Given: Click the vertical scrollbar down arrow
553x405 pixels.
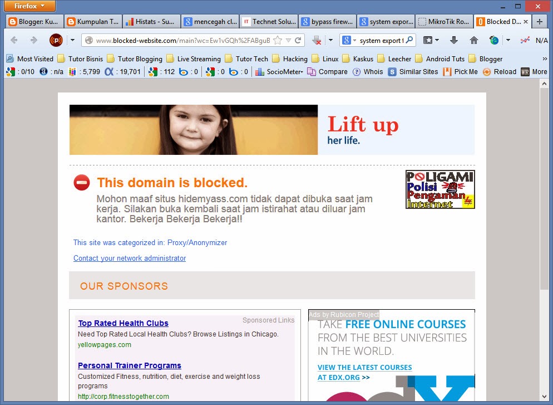Looking at the screenshot, I should (x=544, y=397).
